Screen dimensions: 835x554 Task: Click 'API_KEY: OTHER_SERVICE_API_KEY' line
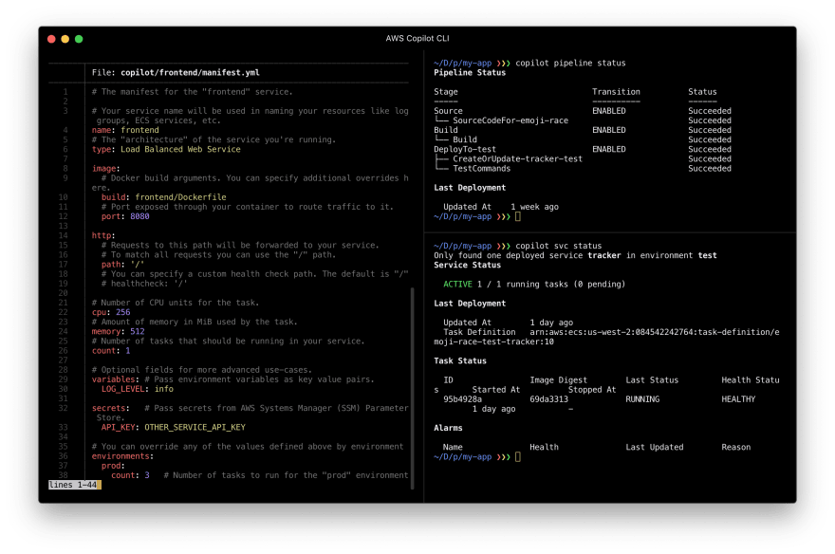173,427
